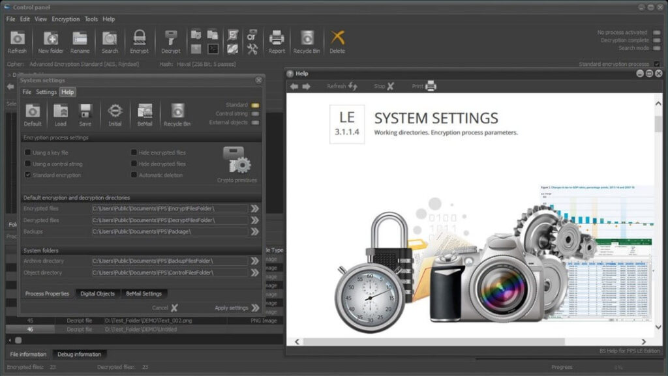668x376 pixels.
Task: Stop loading in the Help window
Action: (384, 86)
